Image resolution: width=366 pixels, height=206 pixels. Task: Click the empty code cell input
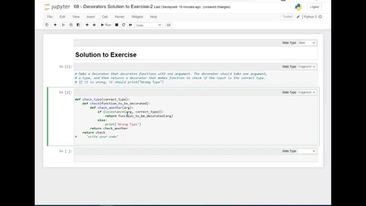click(196, 159)
